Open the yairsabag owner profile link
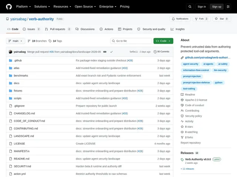This screenshot has height=177, width=237. tap(18, 19)
